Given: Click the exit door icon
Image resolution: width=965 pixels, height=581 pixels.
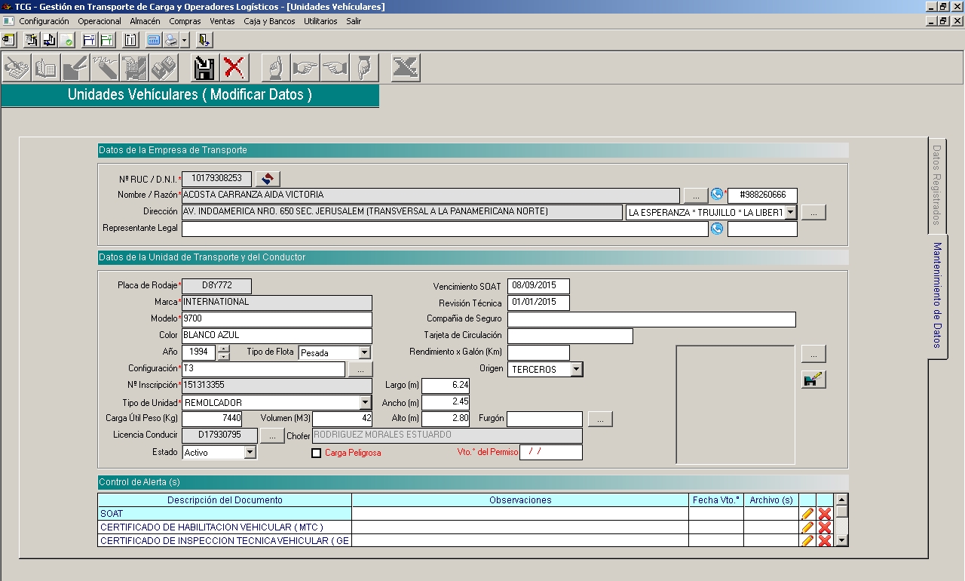Looking at the screenshot, I should coord(204,40).
